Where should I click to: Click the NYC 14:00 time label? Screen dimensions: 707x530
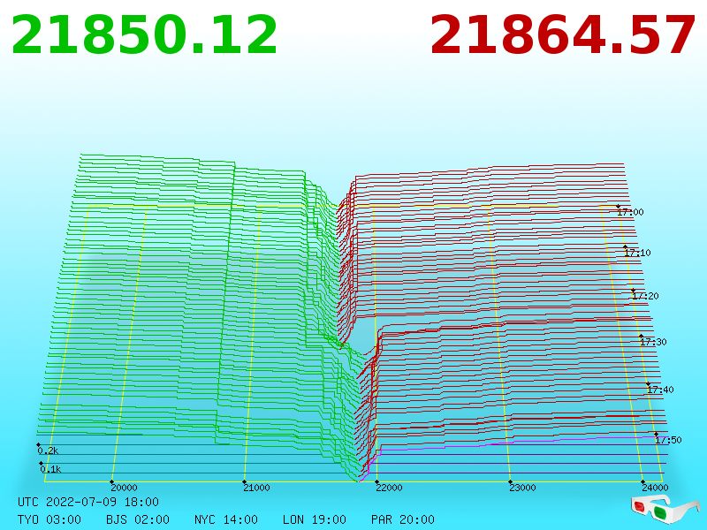pyautogui.click(x=226, y=519)
